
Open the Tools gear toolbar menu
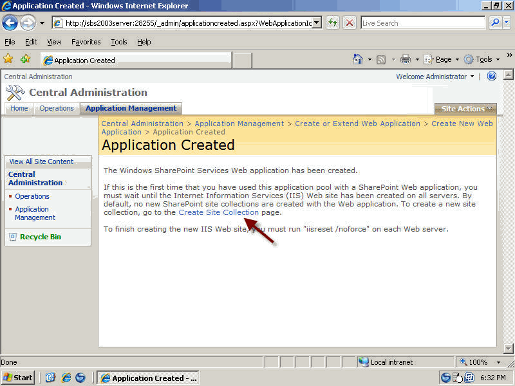[482, 59]
